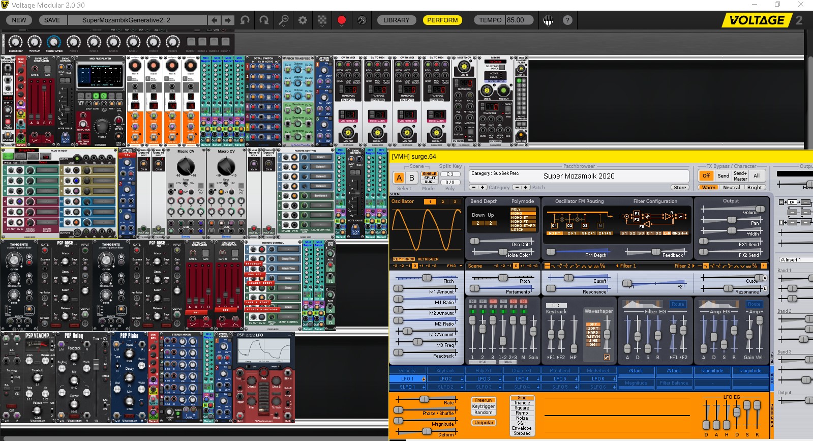Viewport: 813px width, 441px height.
Task: Click the round icon right of the record button
Action: click(362, 20)
